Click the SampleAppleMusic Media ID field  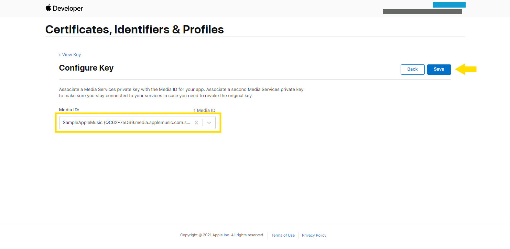click(x=137, y=123)
